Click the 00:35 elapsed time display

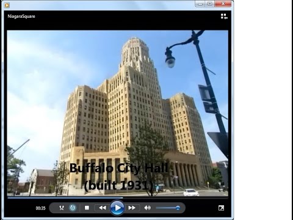(40, 208)
